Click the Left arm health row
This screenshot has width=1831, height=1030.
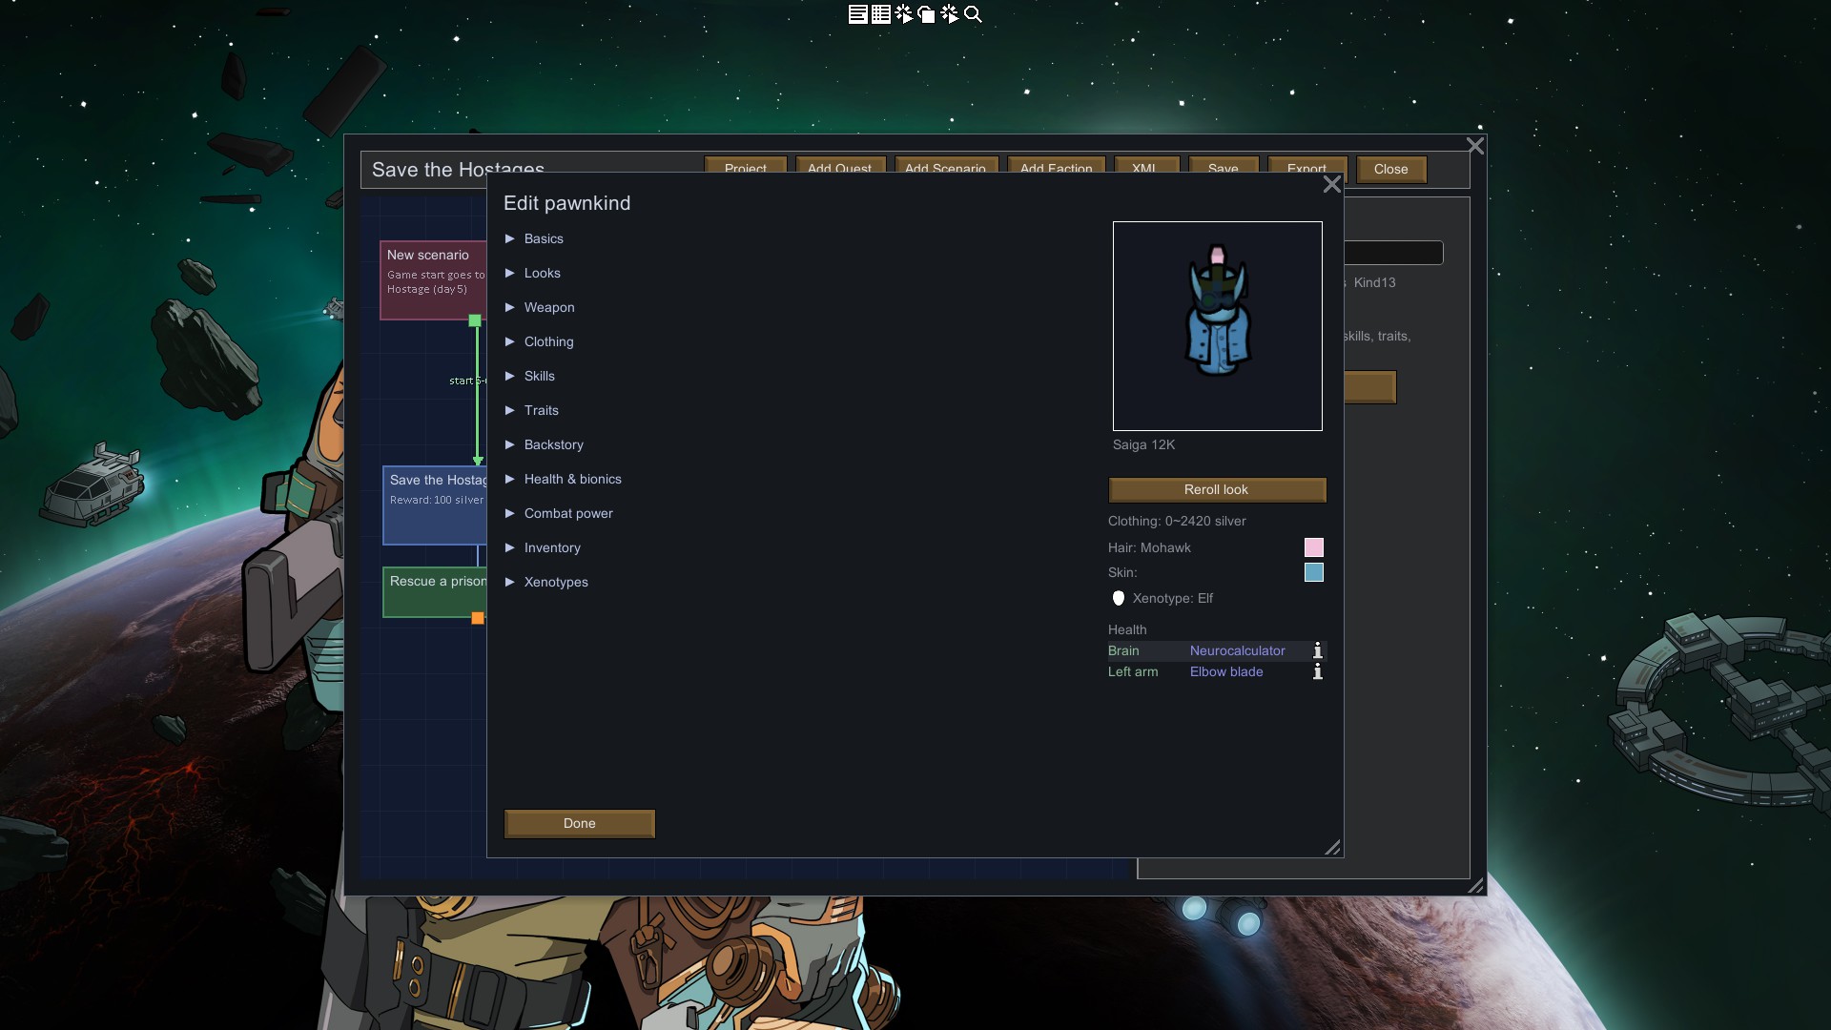[1217, 671]
